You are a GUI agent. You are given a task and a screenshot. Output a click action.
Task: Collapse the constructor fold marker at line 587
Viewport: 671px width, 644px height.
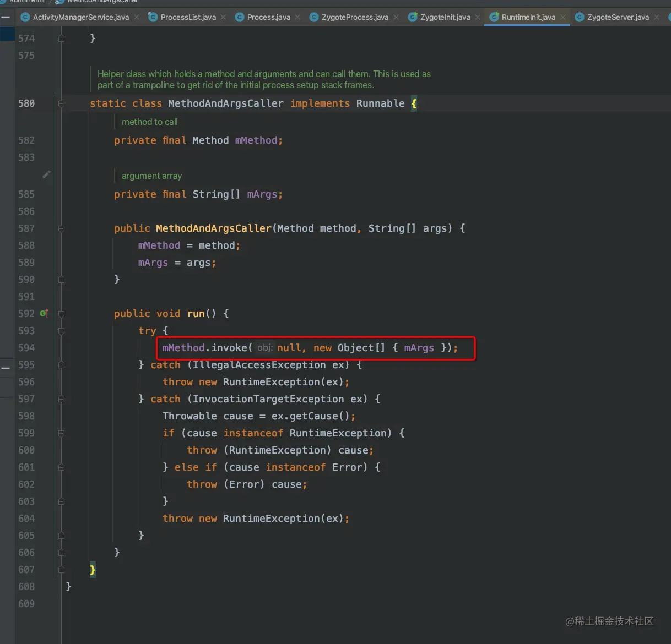(x=61, y=228)
